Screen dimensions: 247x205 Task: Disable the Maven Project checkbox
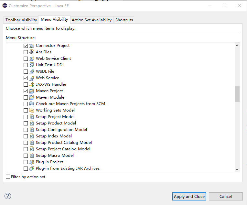click(26, 91)
